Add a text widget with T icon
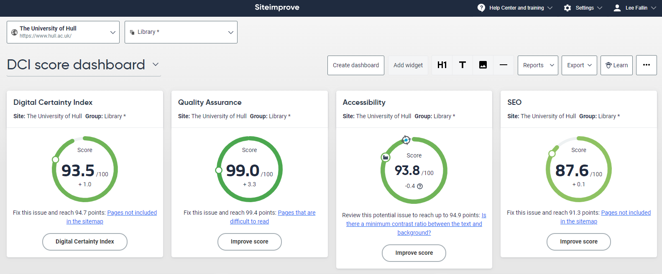Image resolution: width=662 pixels, height=274 pixels. click(462, 65)
